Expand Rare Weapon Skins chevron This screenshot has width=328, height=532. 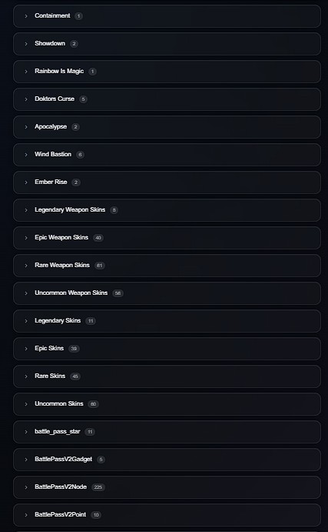pyautogui.click(x=26, y=266)
